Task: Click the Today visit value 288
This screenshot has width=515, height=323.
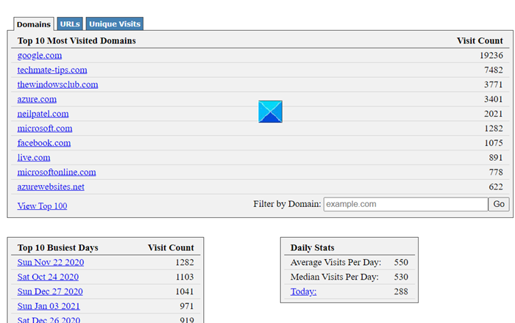Action: pyautogui.click(x=401, y=291)
